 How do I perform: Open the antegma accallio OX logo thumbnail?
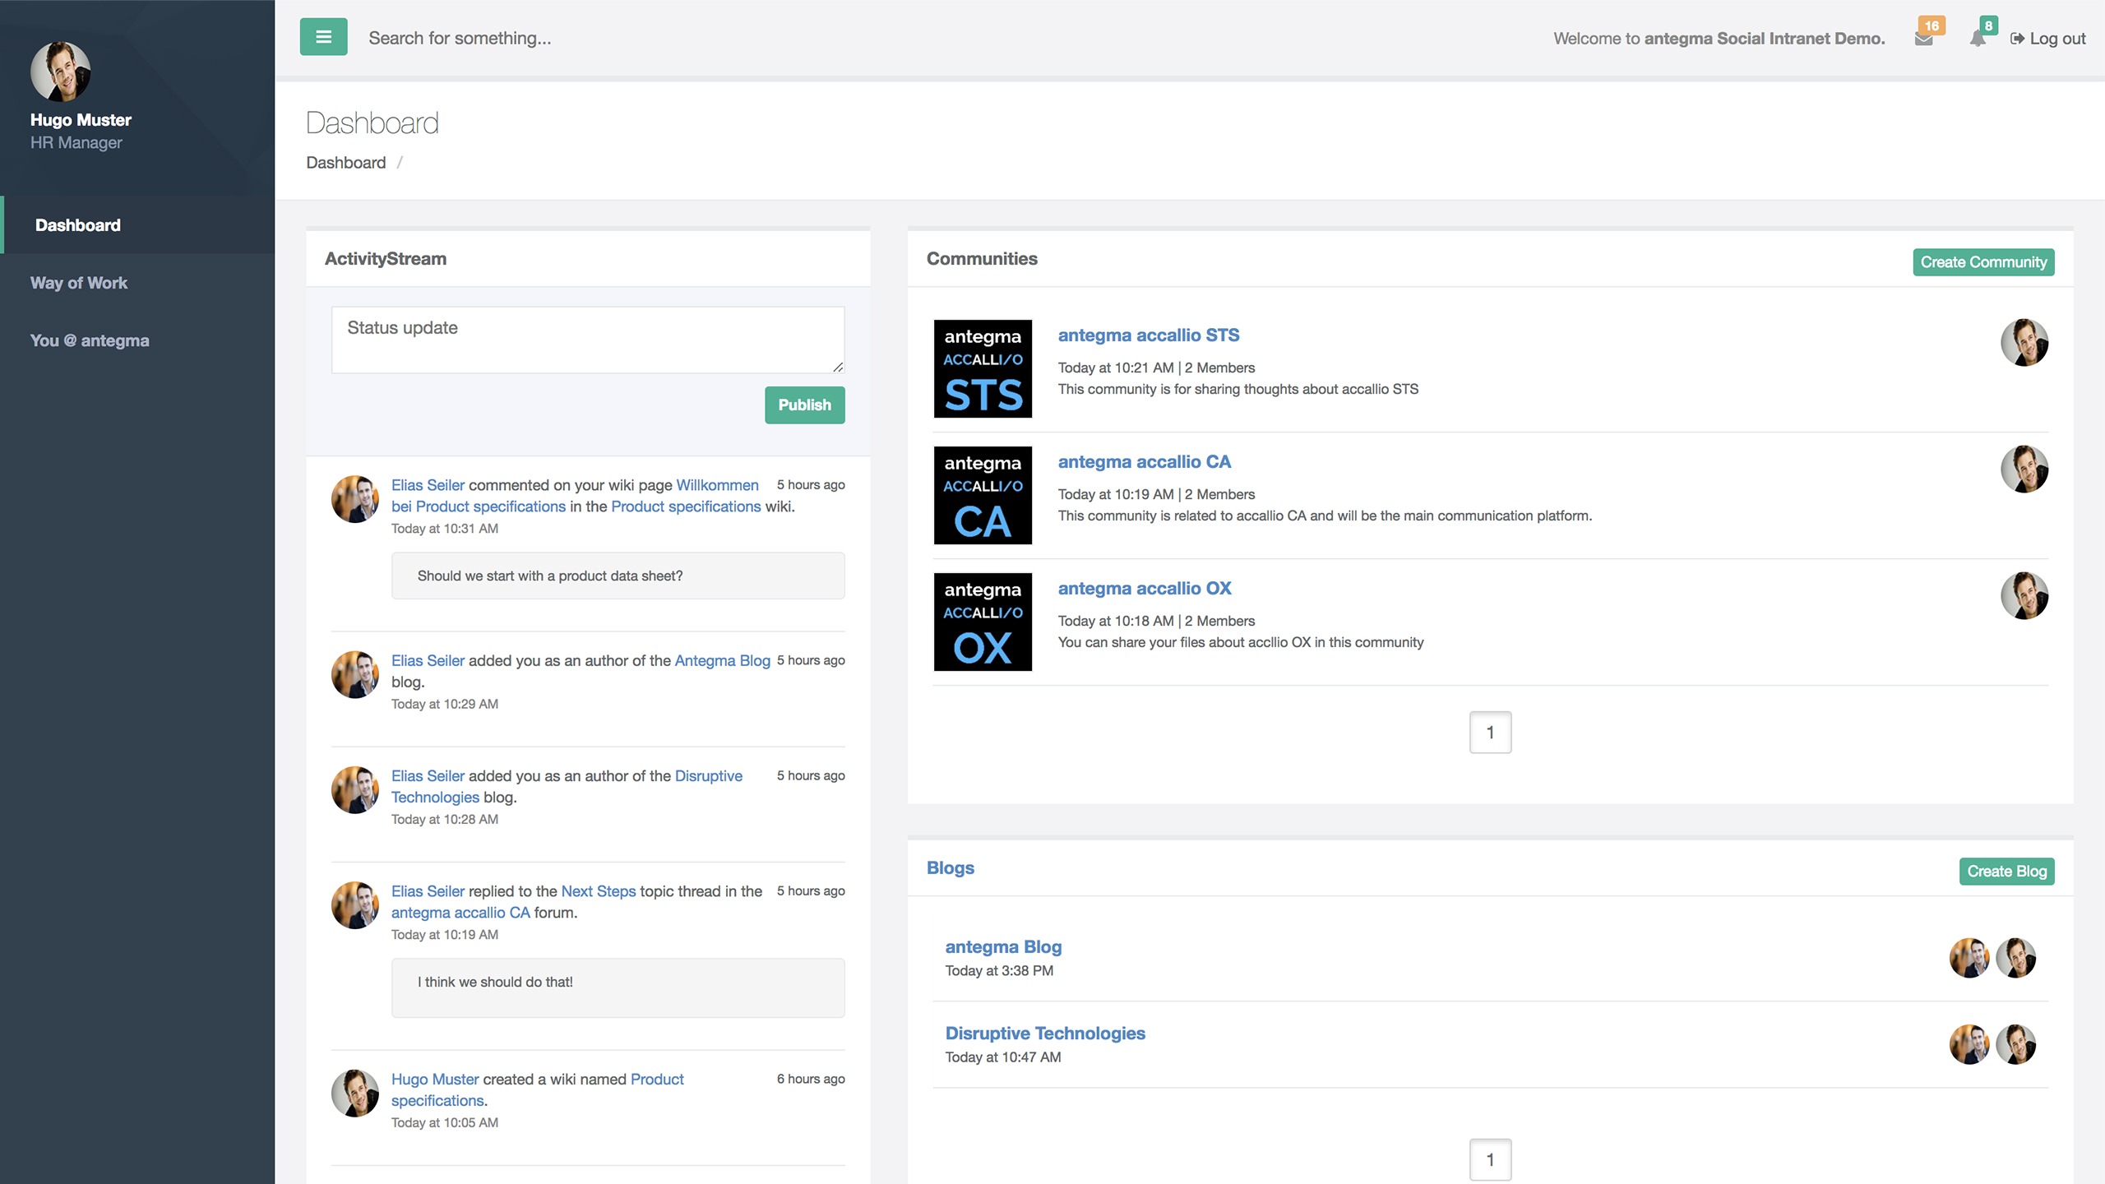tap(983, 622)
